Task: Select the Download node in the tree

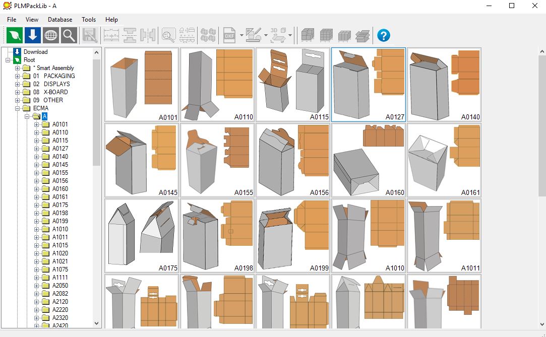Action: pos(35,52)
